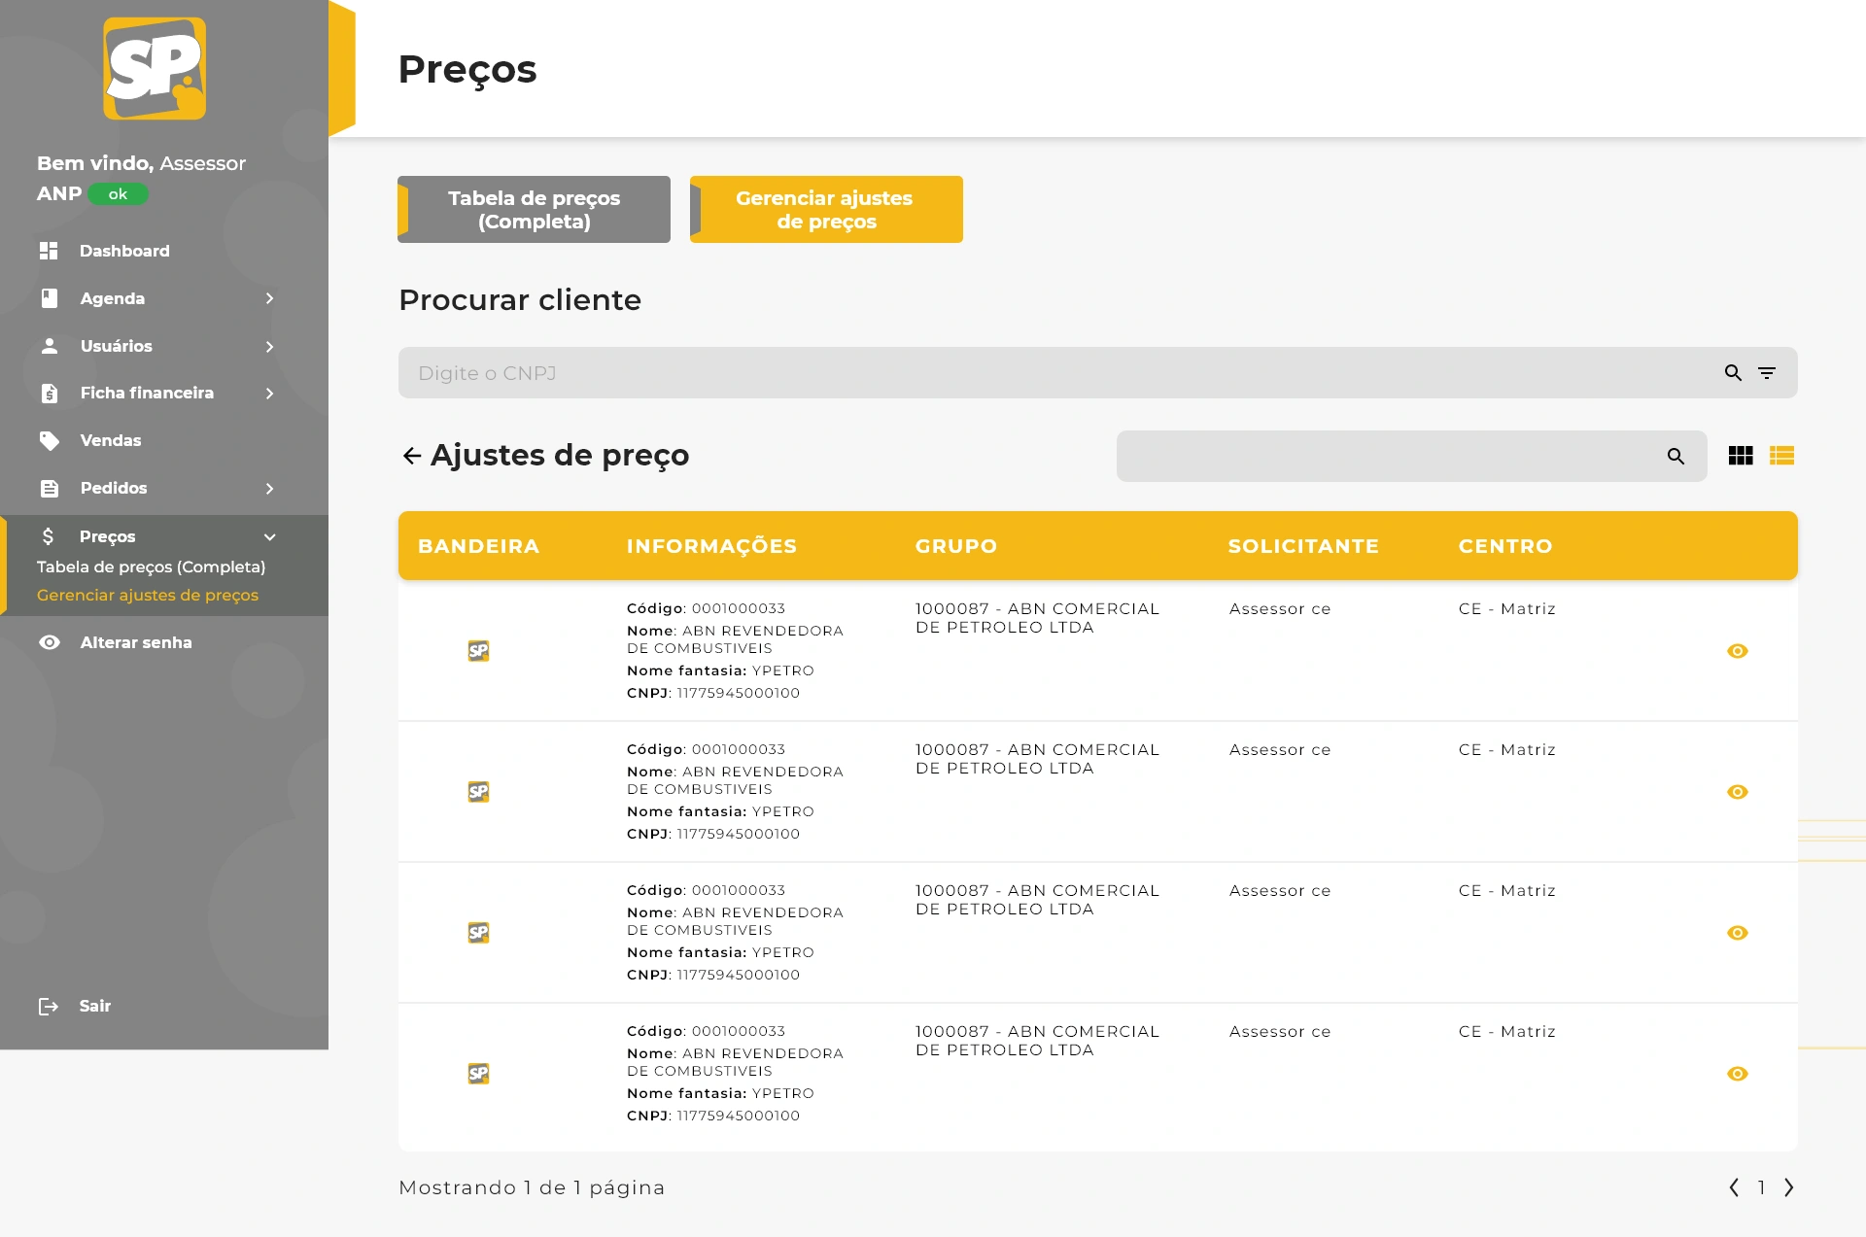
Task: Click the Sair logout icon
Action: [x=49, y=1007]
